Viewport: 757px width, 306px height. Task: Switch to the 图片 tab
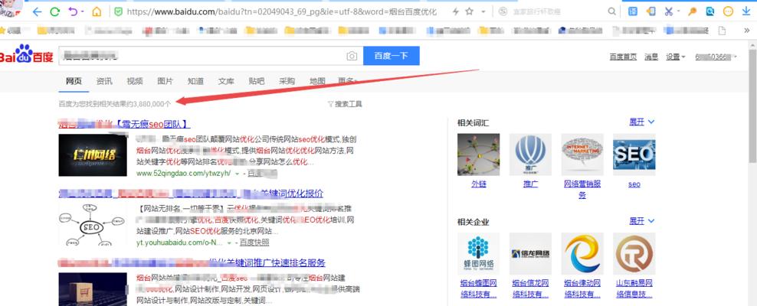tap(165, 81)
